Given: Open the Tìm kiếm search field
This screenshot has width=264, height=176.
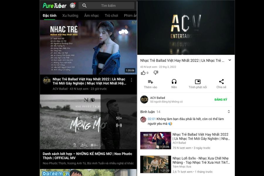Looking at the screenshot, I should coord(106,6).
